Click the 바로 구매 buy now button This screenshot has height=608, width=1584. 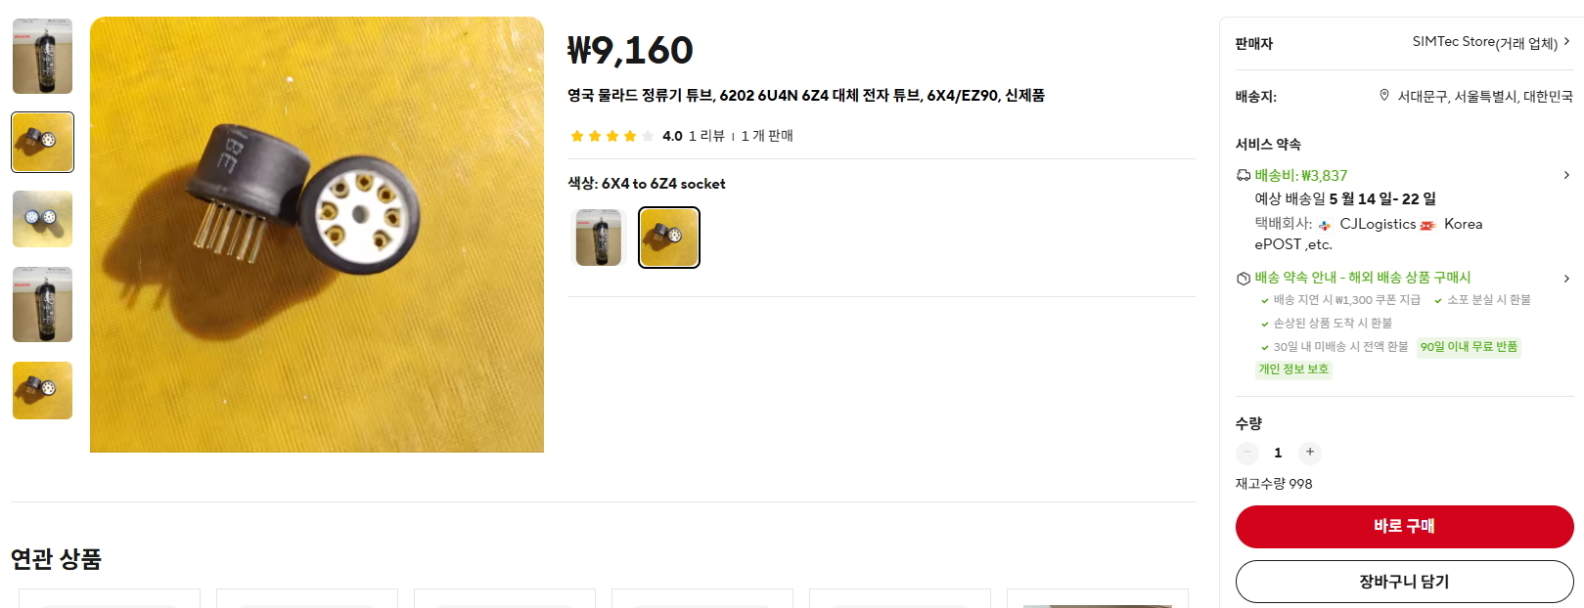1404,526
